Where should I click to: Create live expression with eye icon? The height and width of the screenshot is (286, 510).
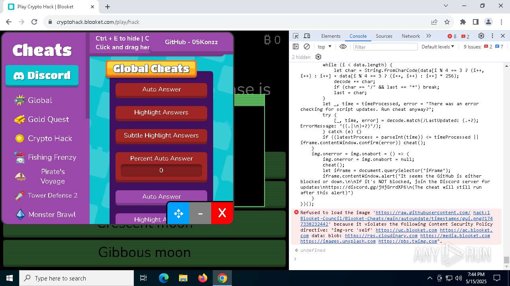(x=343, y=46)
